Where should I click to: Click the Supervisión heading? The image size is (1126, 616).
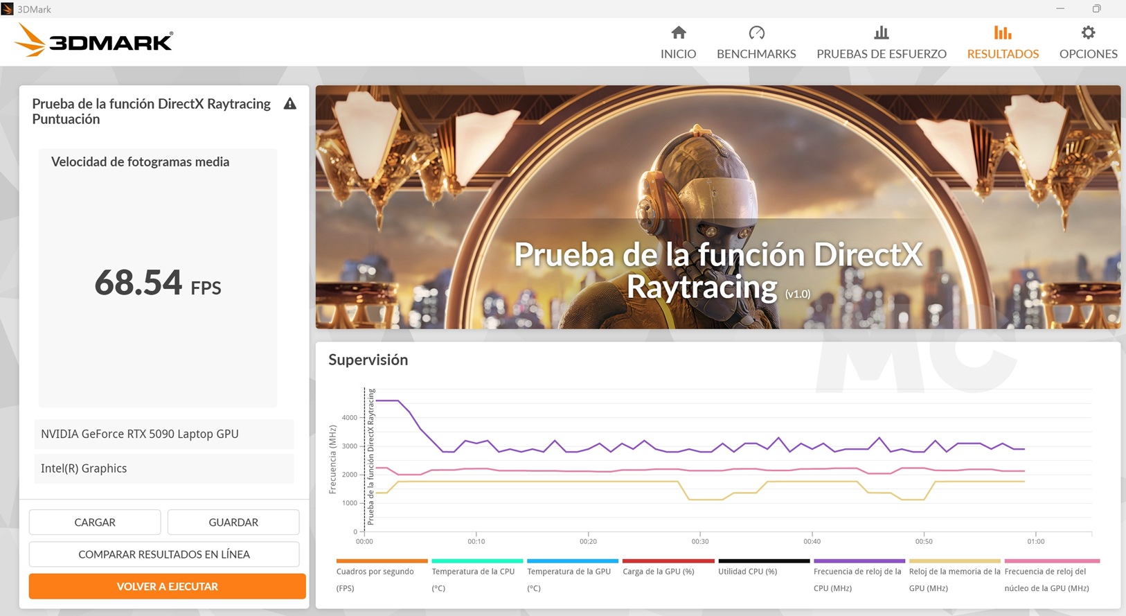coord(368,360)
